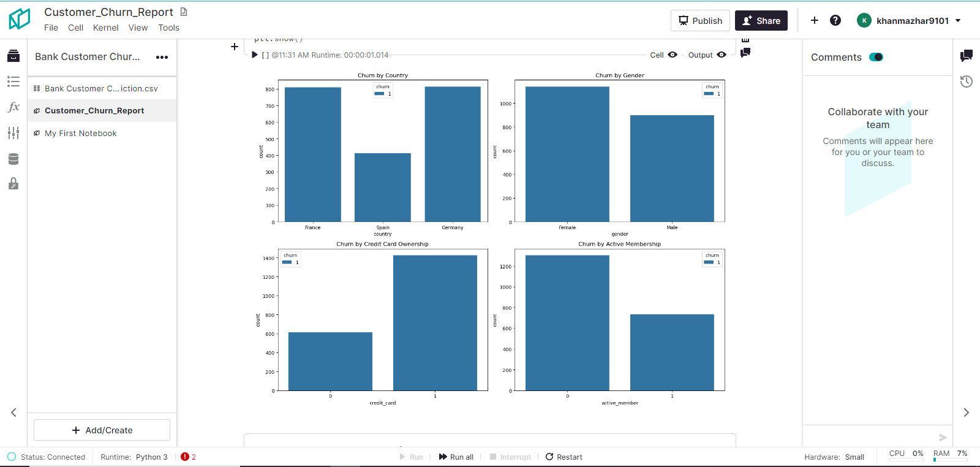980x467 pixels.
Task: Open the three-dots project options menu
Action: pyautogui.click(x=162, y=57)
